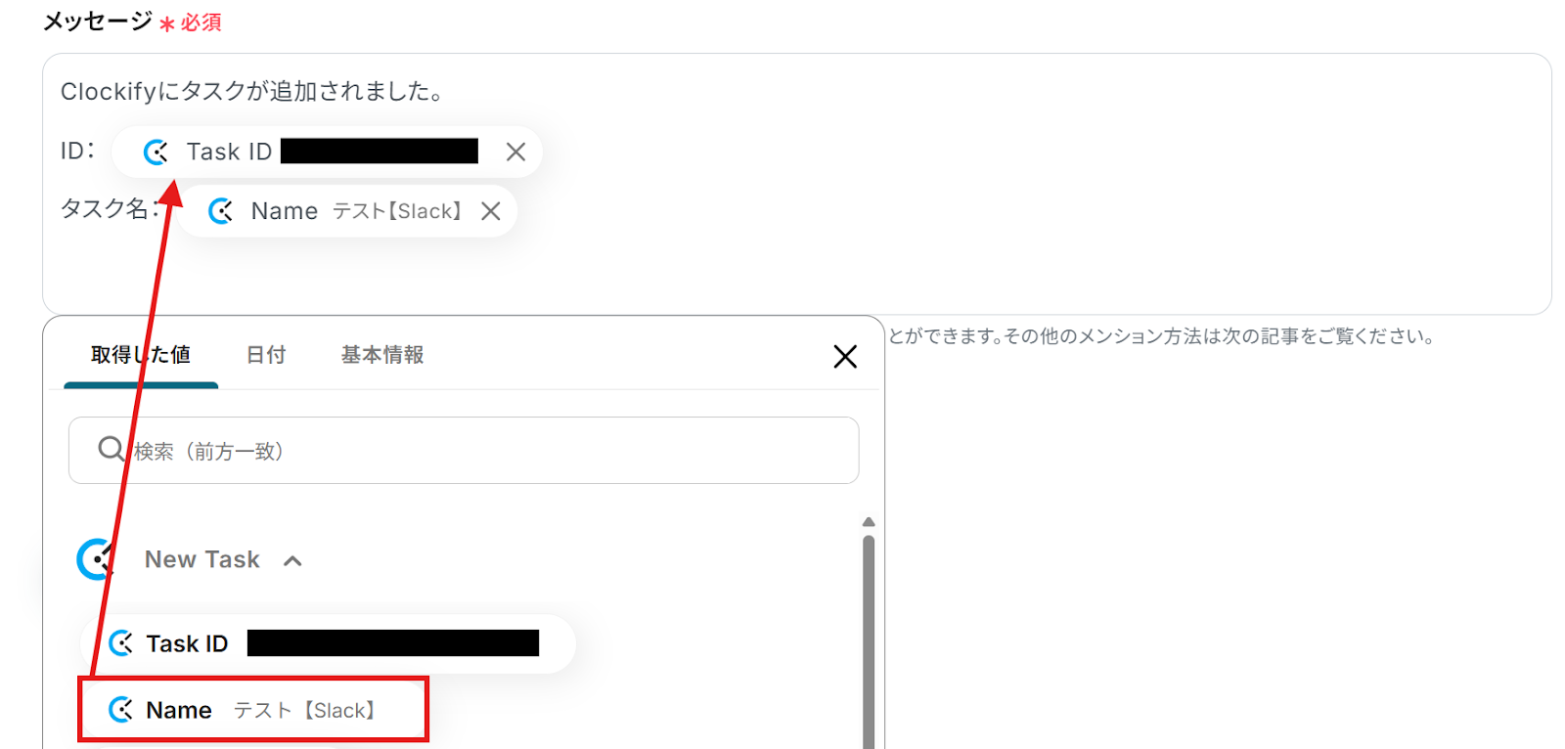Switch to the 基本情報 tab

[x=382, y=355]
